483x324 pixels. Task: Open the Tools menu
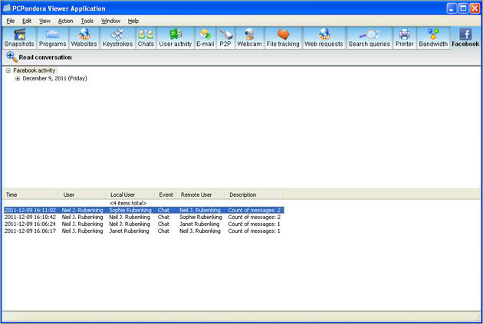point(87,21)
